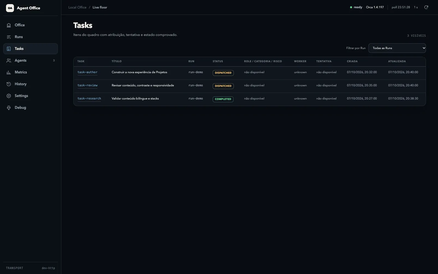Click the Settings gear icon

(9, 96)
